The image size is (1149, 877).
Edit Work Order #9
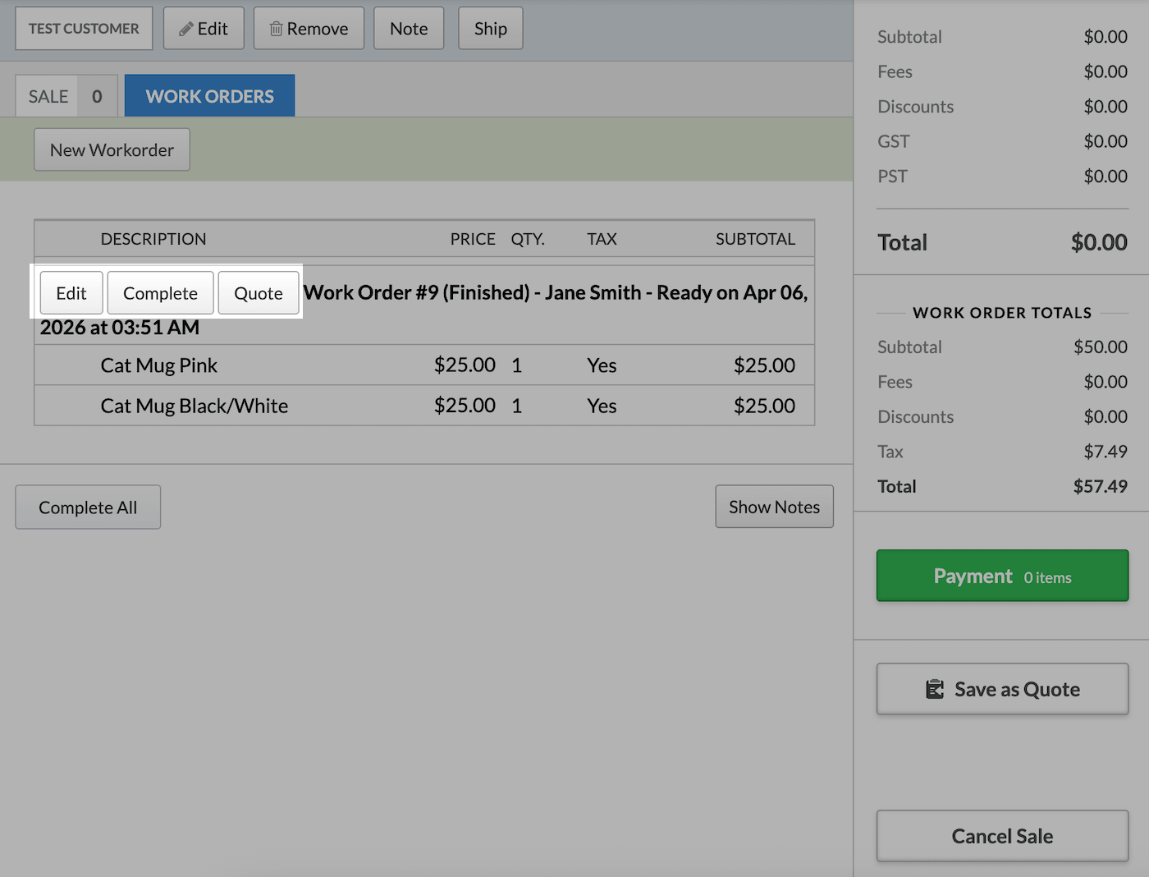71,293
